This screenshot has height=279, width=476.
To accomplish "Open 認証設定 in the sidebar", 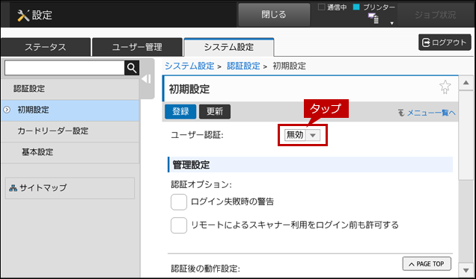I will 70,89.
